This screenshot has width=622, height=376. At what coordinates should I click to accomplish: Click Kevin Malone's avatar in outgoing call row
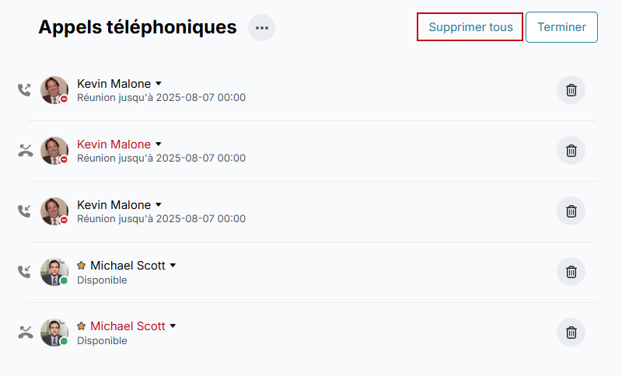[x=54, y=90]
